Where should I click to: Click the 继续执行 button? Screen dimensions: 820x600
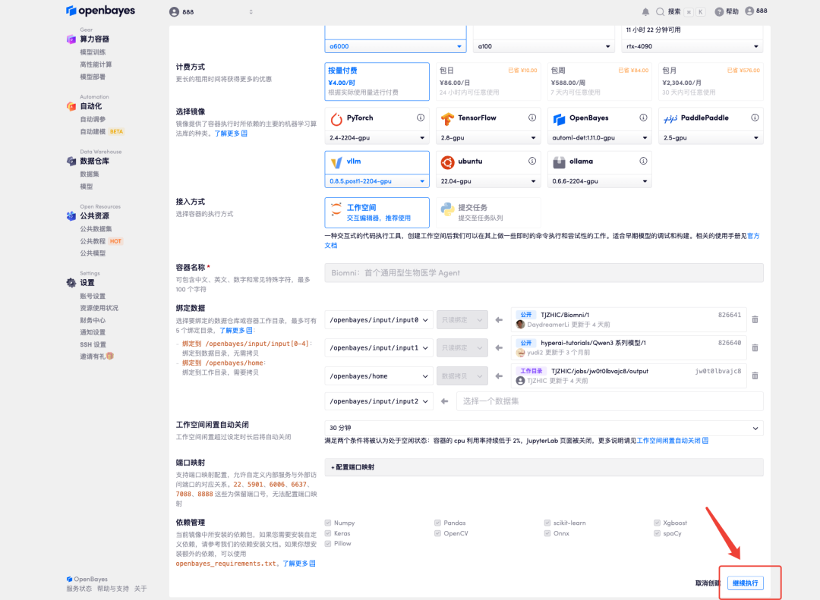pos(746,583)
